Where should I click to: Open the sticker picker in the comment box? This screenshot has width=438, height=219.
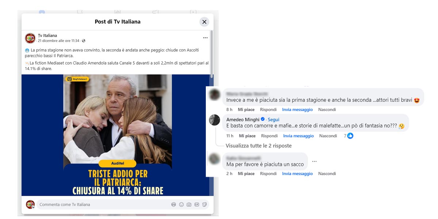pos(204,204)
